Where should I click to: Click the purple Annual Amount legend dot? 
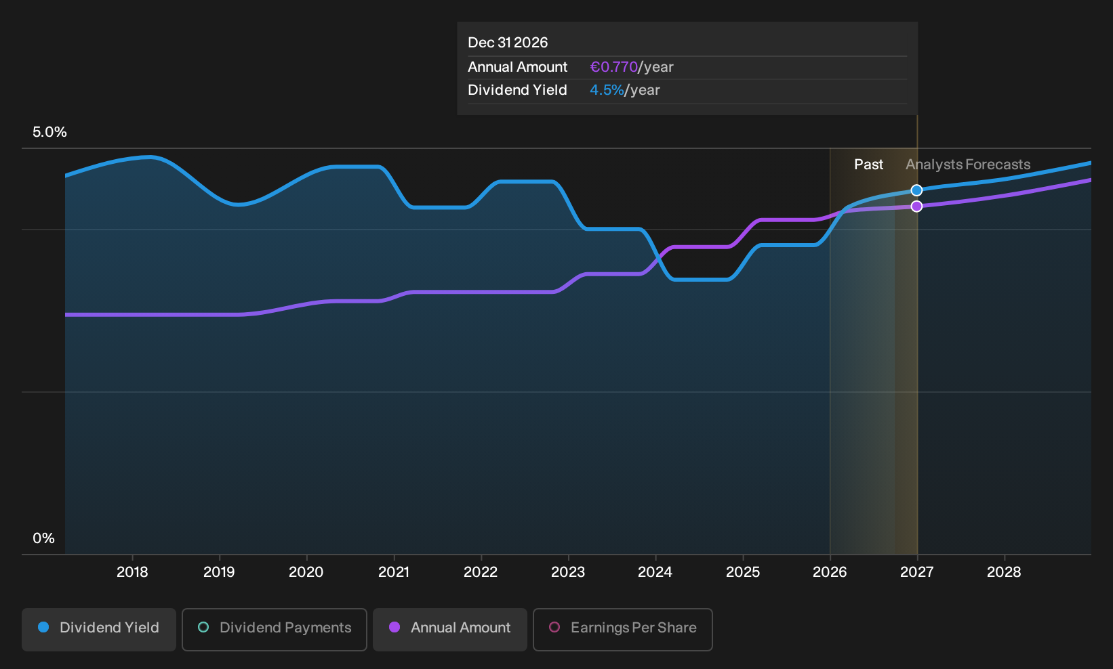394,628
